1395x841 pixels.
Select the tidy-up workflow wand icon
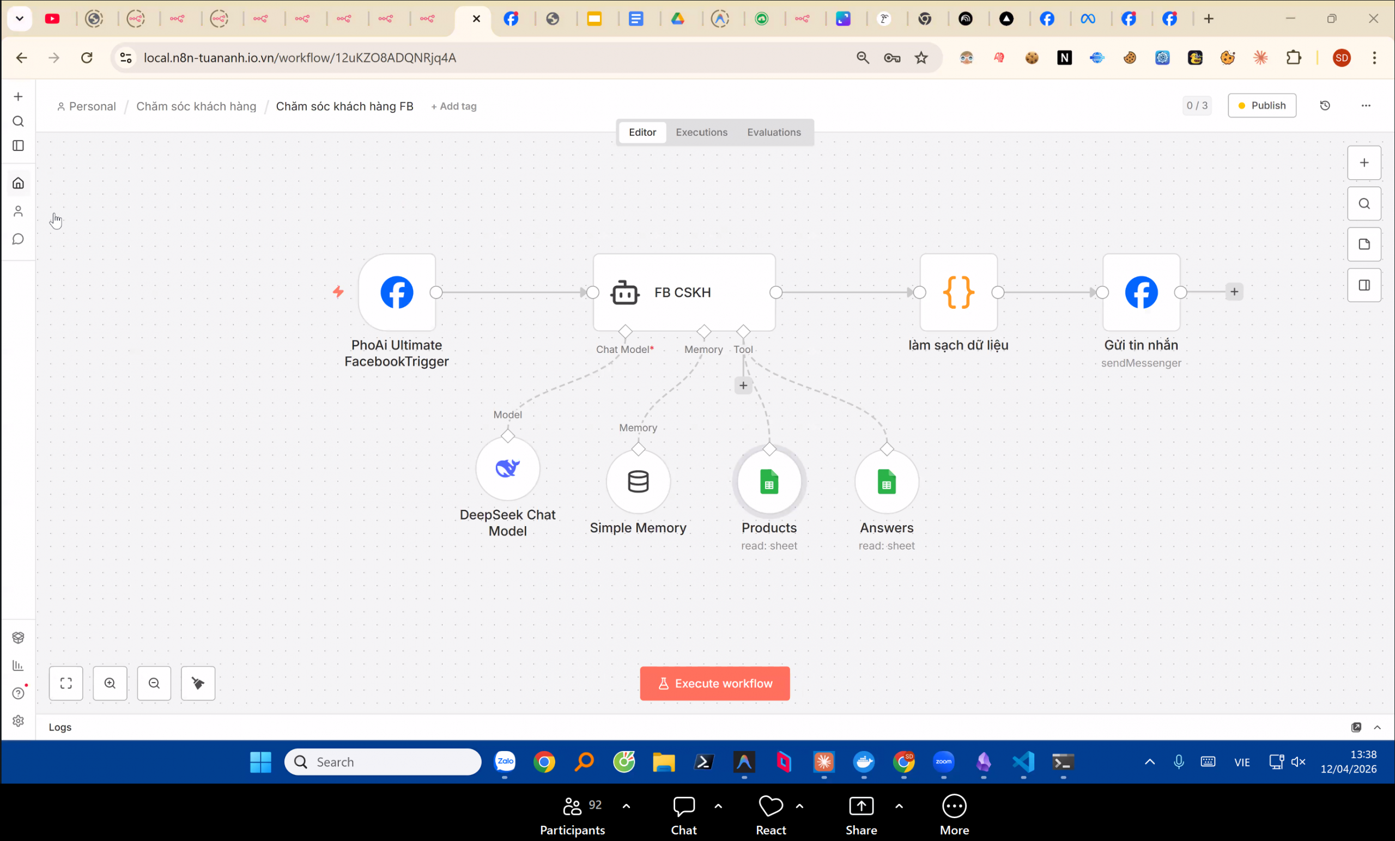pyautogui.click(x=198, y=683)
